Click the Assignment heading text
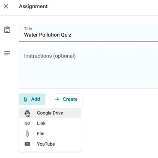Screen dimensions: 158x158 [x=33, y=6]
